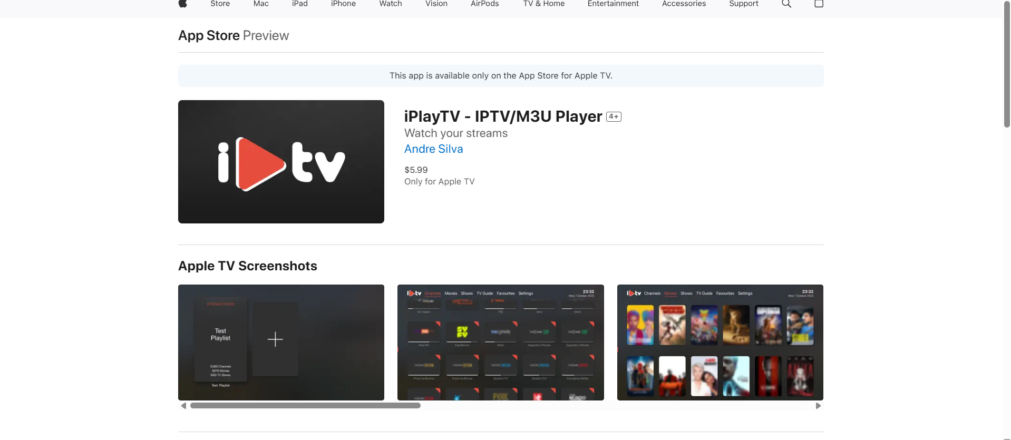This screenshot has height=440, width=1011.
Task: Open the Test Playlist screenshot
Action: click(281, 343)
